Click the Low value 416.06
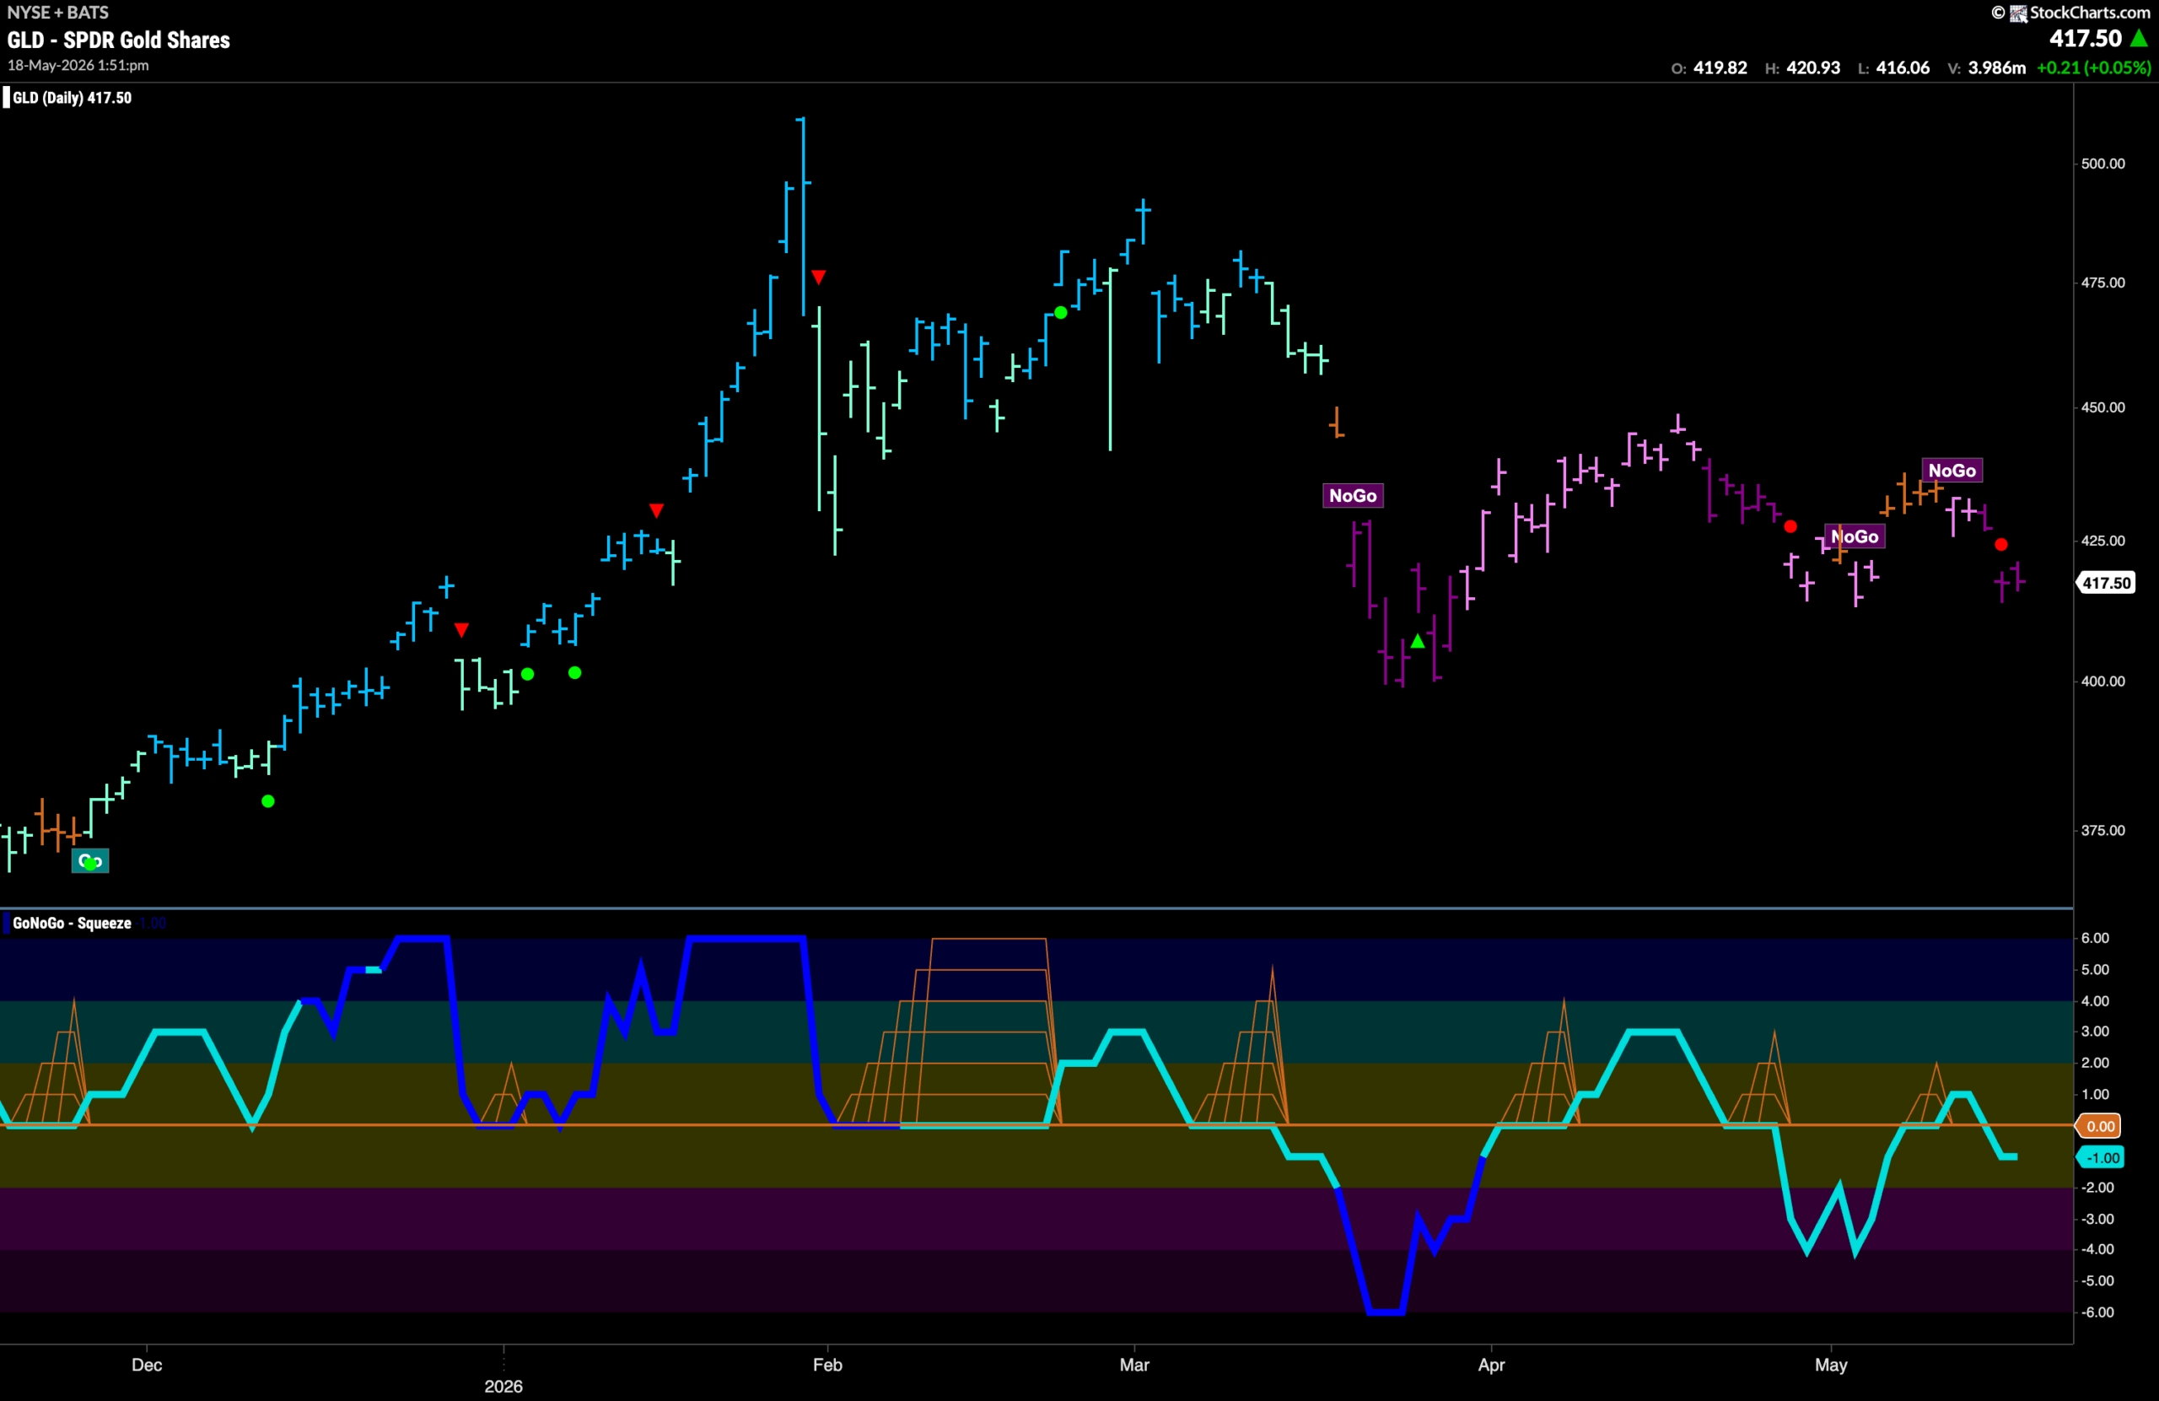The width and height of the screenshot is (2159, 1401). 1903,68
